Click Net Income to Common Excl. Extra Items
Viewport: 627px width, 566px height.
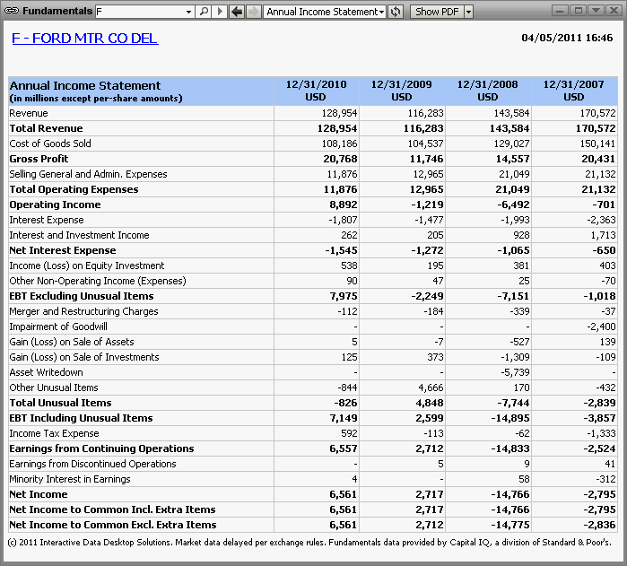[x=113, y=525]
